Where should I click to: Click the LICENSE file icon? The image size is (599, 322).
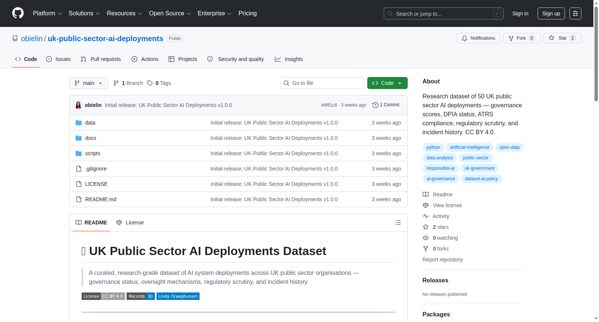[79, 184]
